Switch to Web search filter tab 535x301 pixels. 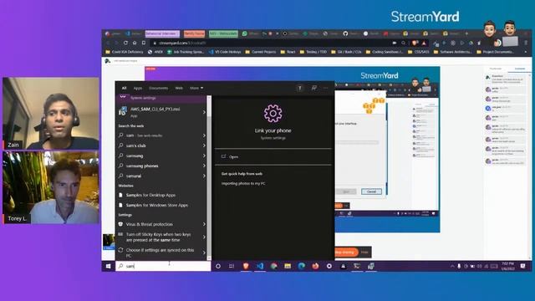[x=179, y=88]
